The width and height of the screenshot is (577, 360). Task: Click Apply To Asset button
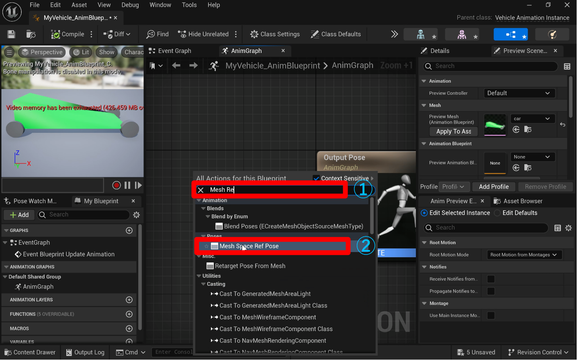click(454, 132)
